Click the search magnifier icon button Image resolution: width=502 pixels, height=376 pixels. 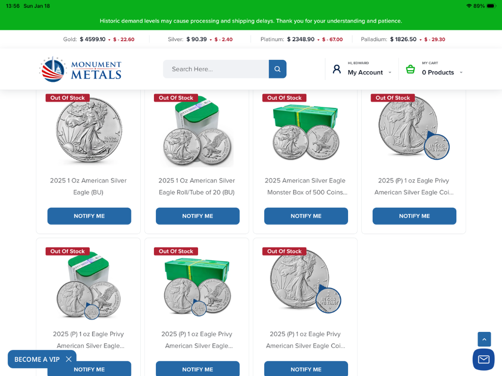tap(277, 69)
